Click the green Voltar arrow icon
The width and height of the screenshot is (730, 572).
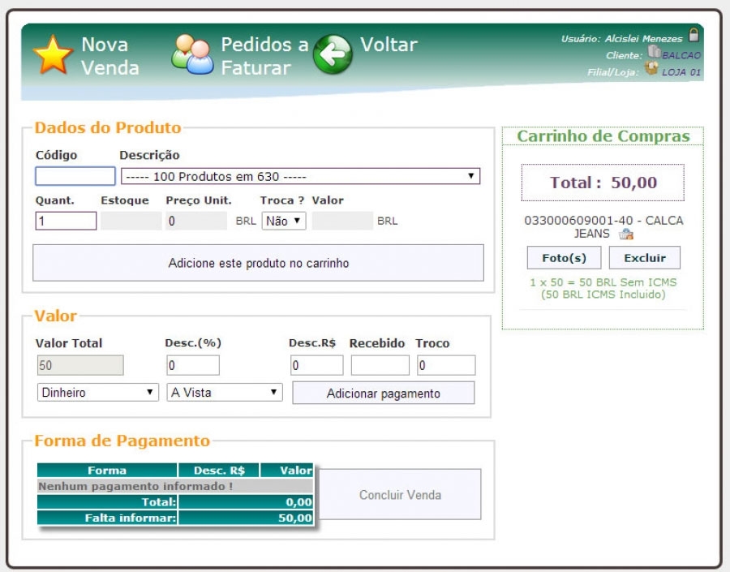[333, 55]
